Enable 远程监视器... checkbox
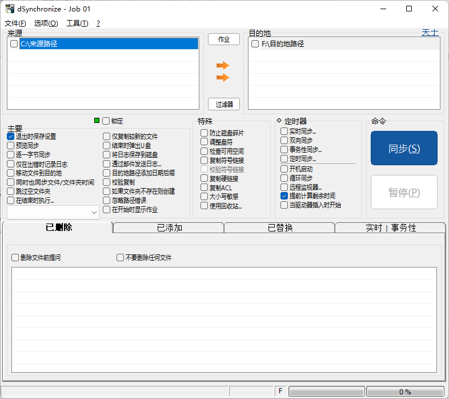This screenshot has height=399, width=449. click(x=284, y=187)
